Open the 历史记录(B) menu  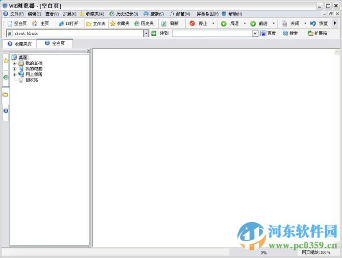(x=124, y=14)
